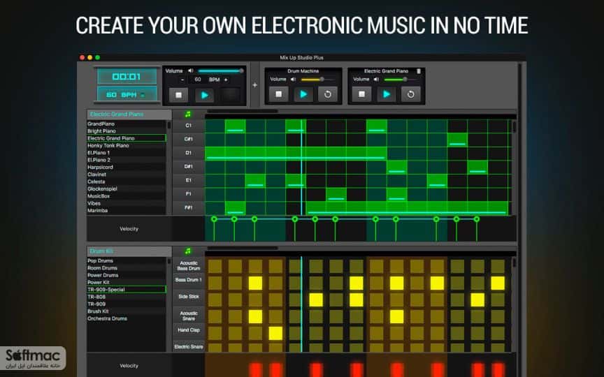Viewport: 604px width, 377px height.
Task: Stop master playback in the transport panel
Action: [x=178, y=95]
